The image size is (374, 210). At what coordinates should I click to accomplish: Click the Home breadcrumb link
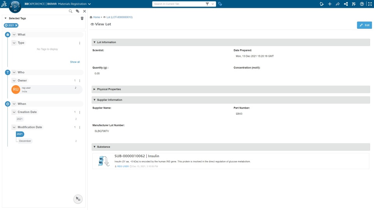click(97, 17)
